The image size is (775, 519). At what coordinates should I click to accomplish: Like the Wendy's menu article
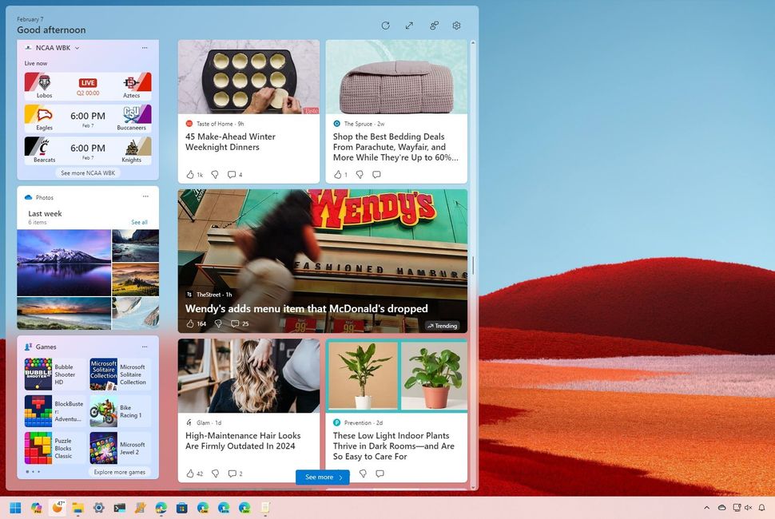pyautogui.click(x=189, y=323)
